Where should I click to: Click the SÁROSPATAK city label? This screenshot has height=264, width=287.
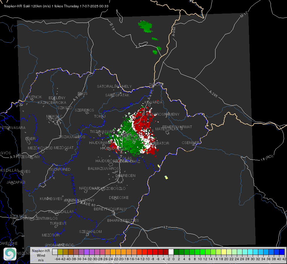point(117,95)
